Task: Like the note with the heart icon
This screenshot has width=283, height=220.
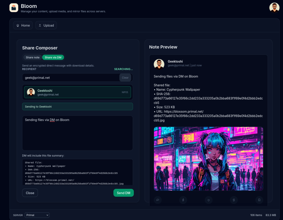Action: (209, 200)
